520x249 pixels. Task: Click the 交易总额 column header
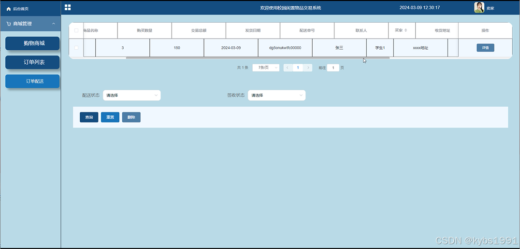click(x=199, y=30)
